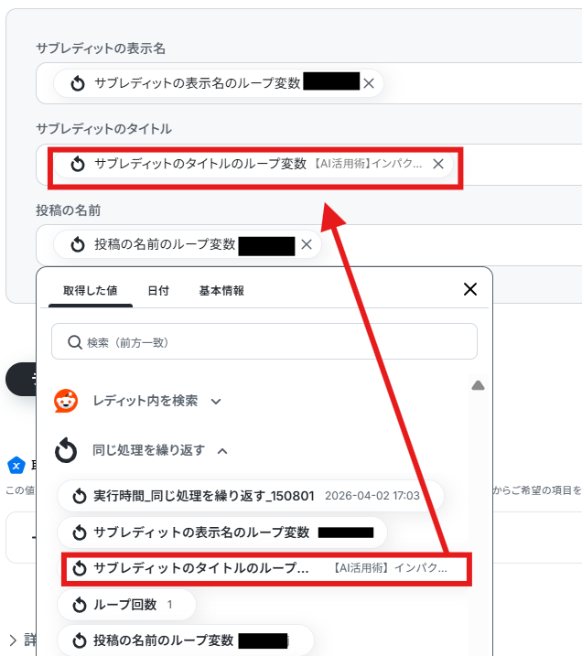Click the search magnifier icon

tap(74, 342)
